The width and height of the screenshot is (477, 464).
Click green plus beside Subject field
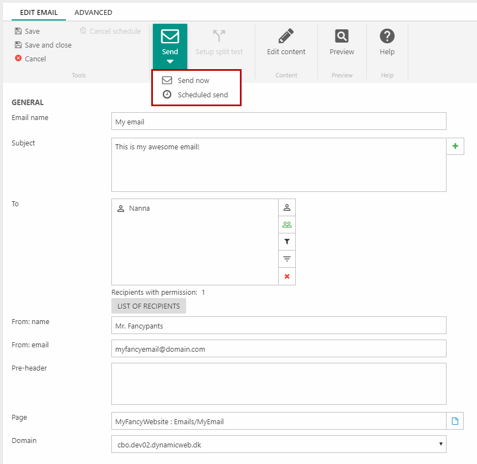point(455,147)
